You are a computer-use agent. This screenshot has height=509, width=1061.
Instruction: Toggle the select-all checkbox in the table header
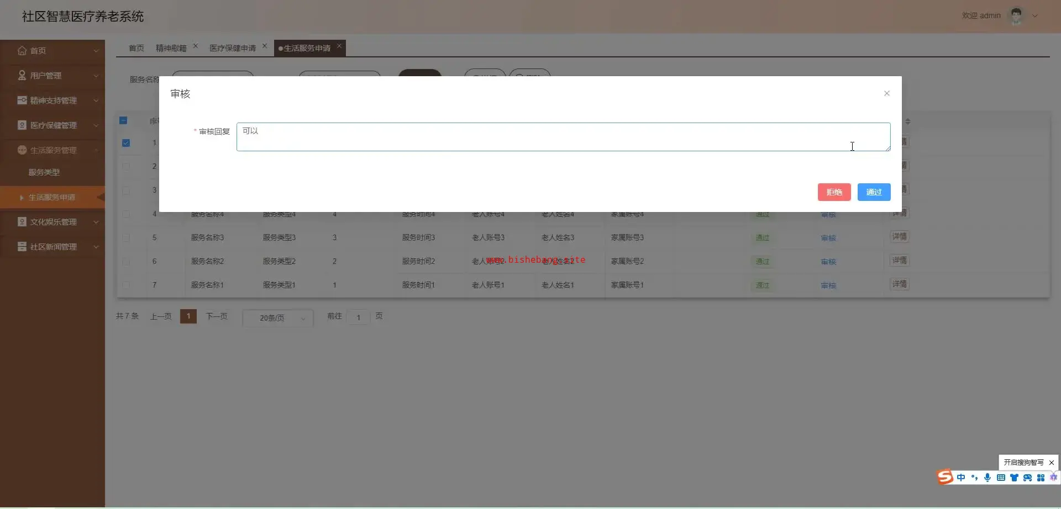123,120
